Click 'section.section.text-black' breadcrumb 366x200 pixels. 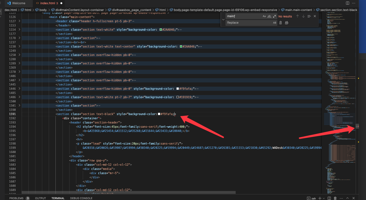[x=337, y=10]
